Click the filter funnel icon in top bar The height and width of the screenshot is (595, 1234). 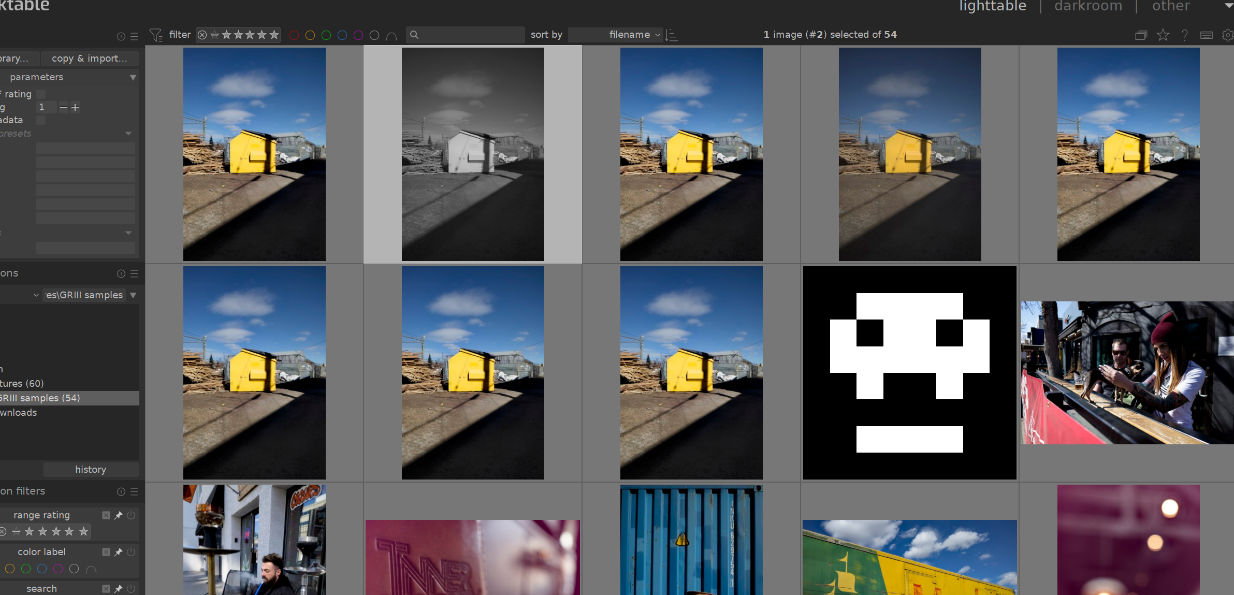click(155, 35)
